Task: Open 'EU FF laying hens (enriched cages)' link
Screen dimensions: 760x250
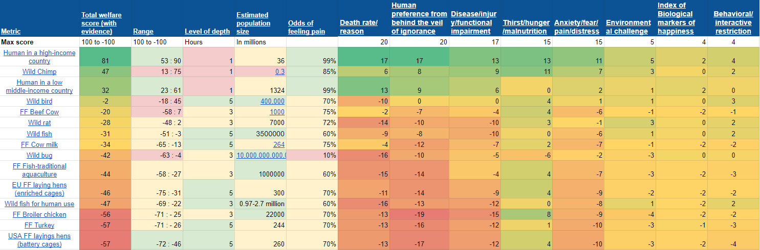Action: pyautogui.click(x=40, y=189)
